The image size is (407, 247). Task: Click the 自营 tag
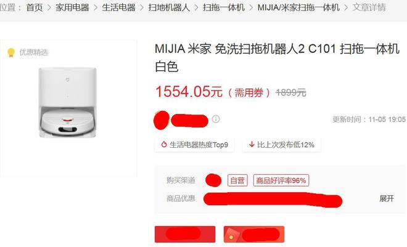[x=237, y=180]
